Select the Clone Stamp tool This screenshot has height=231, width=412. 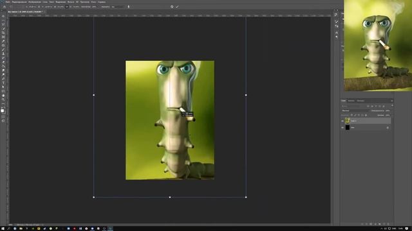tap(3, 54)
